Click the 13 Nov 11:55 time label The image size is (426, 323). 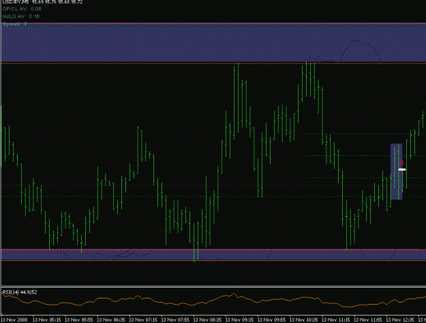368,320
